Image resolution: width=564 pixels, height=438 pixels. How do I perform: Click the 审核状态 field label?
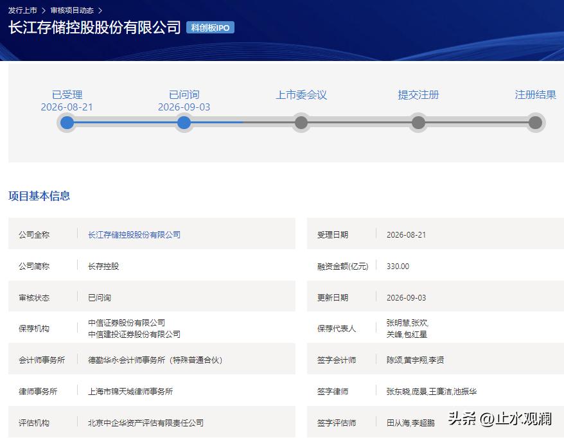point(34,298)
